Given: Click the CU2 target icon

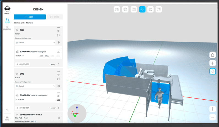Looking at the screenshot, I should 17,74.
